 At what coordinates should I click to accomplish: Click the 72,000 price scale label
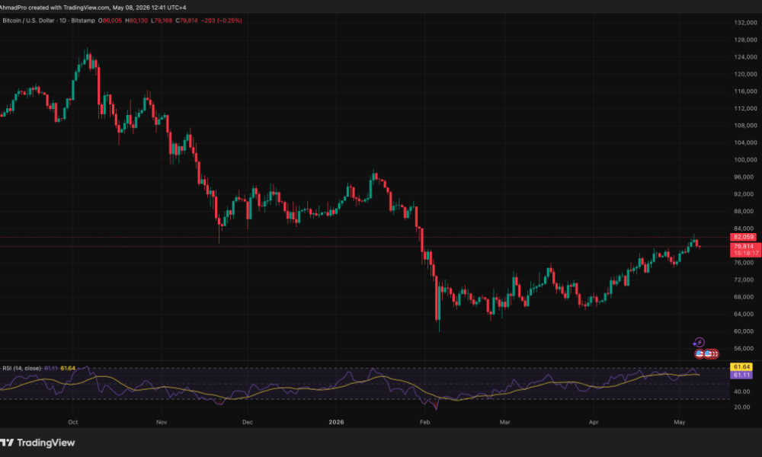point(745,280)
